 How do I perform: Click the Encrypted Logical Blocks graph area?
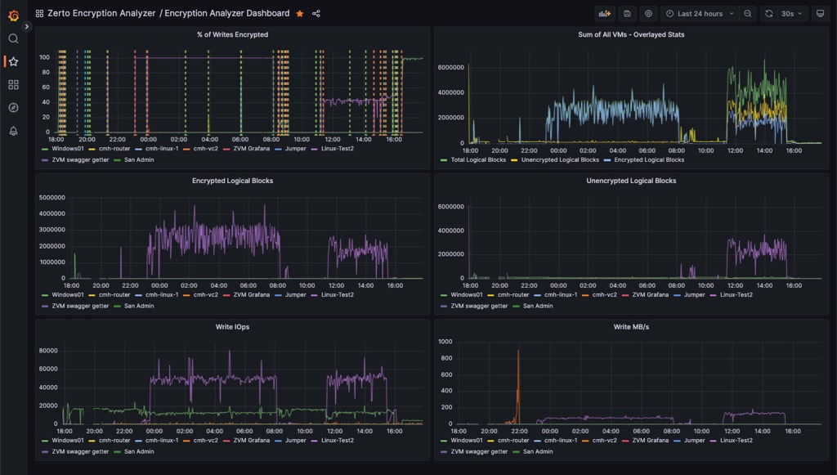[x=245, y=237]
